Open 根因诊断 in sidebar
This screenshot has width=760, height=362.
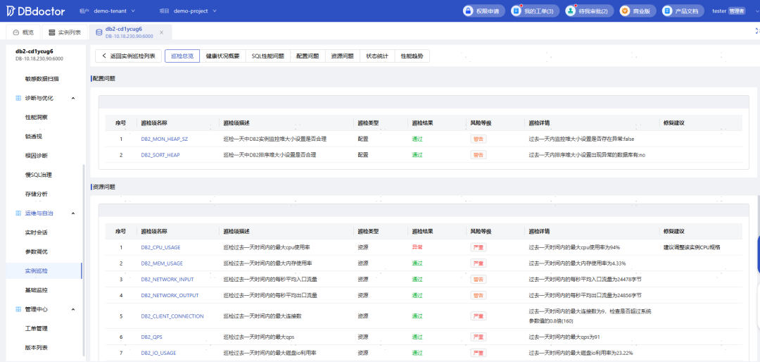tap(37, 156)
